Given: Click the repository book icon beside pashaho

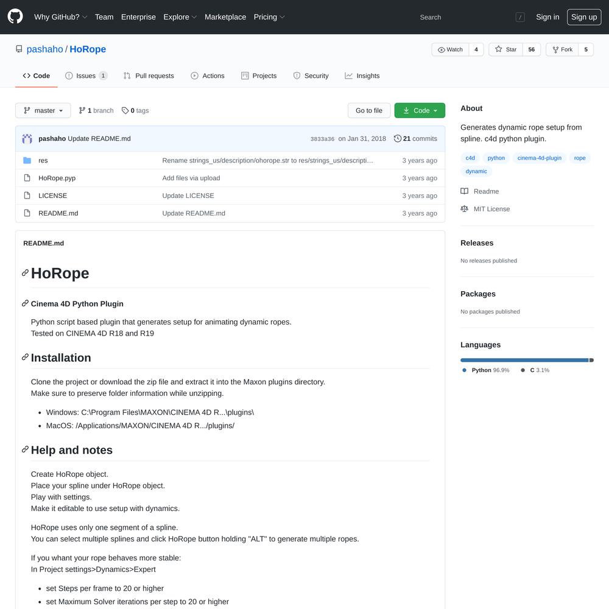Looking at the screenshot, I should 19,49.
